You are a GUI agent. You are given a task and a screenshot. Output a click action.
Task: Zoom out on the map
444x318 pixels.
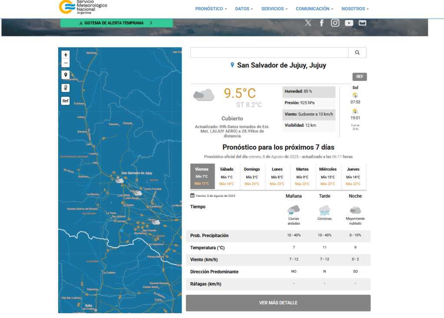[65, 63]
